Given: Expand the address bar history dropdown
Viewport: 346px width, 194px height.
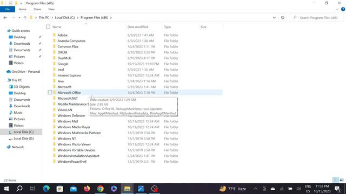Looking at the screenshot, I should [x=274, y=18].
